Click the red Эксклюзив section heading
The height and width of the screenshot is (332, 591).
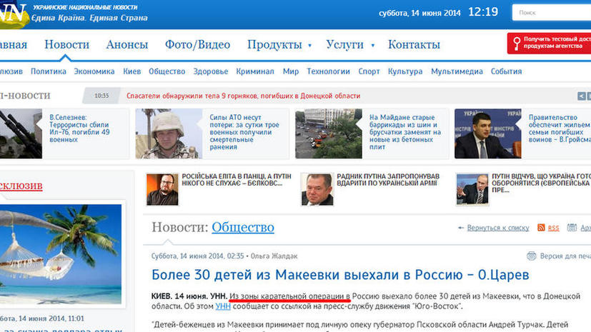click(21, 186)
